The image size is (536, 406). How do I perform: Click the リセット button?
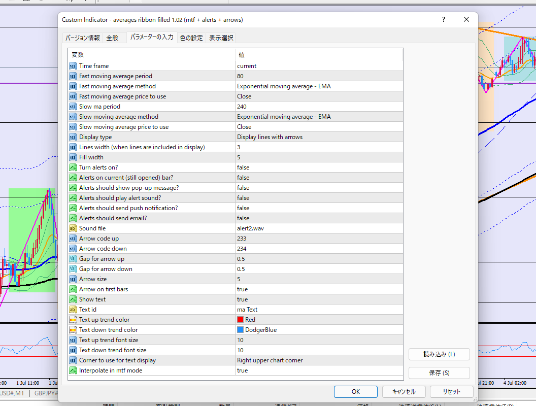(452, 392)
